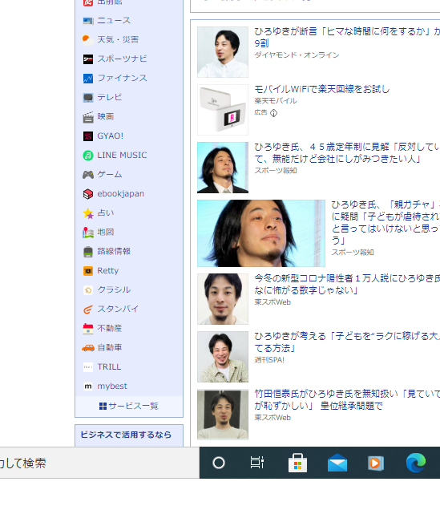Click the スタンバイ icon
The width and height of the screenshot is (440, 514).
(x=88, y=310)
